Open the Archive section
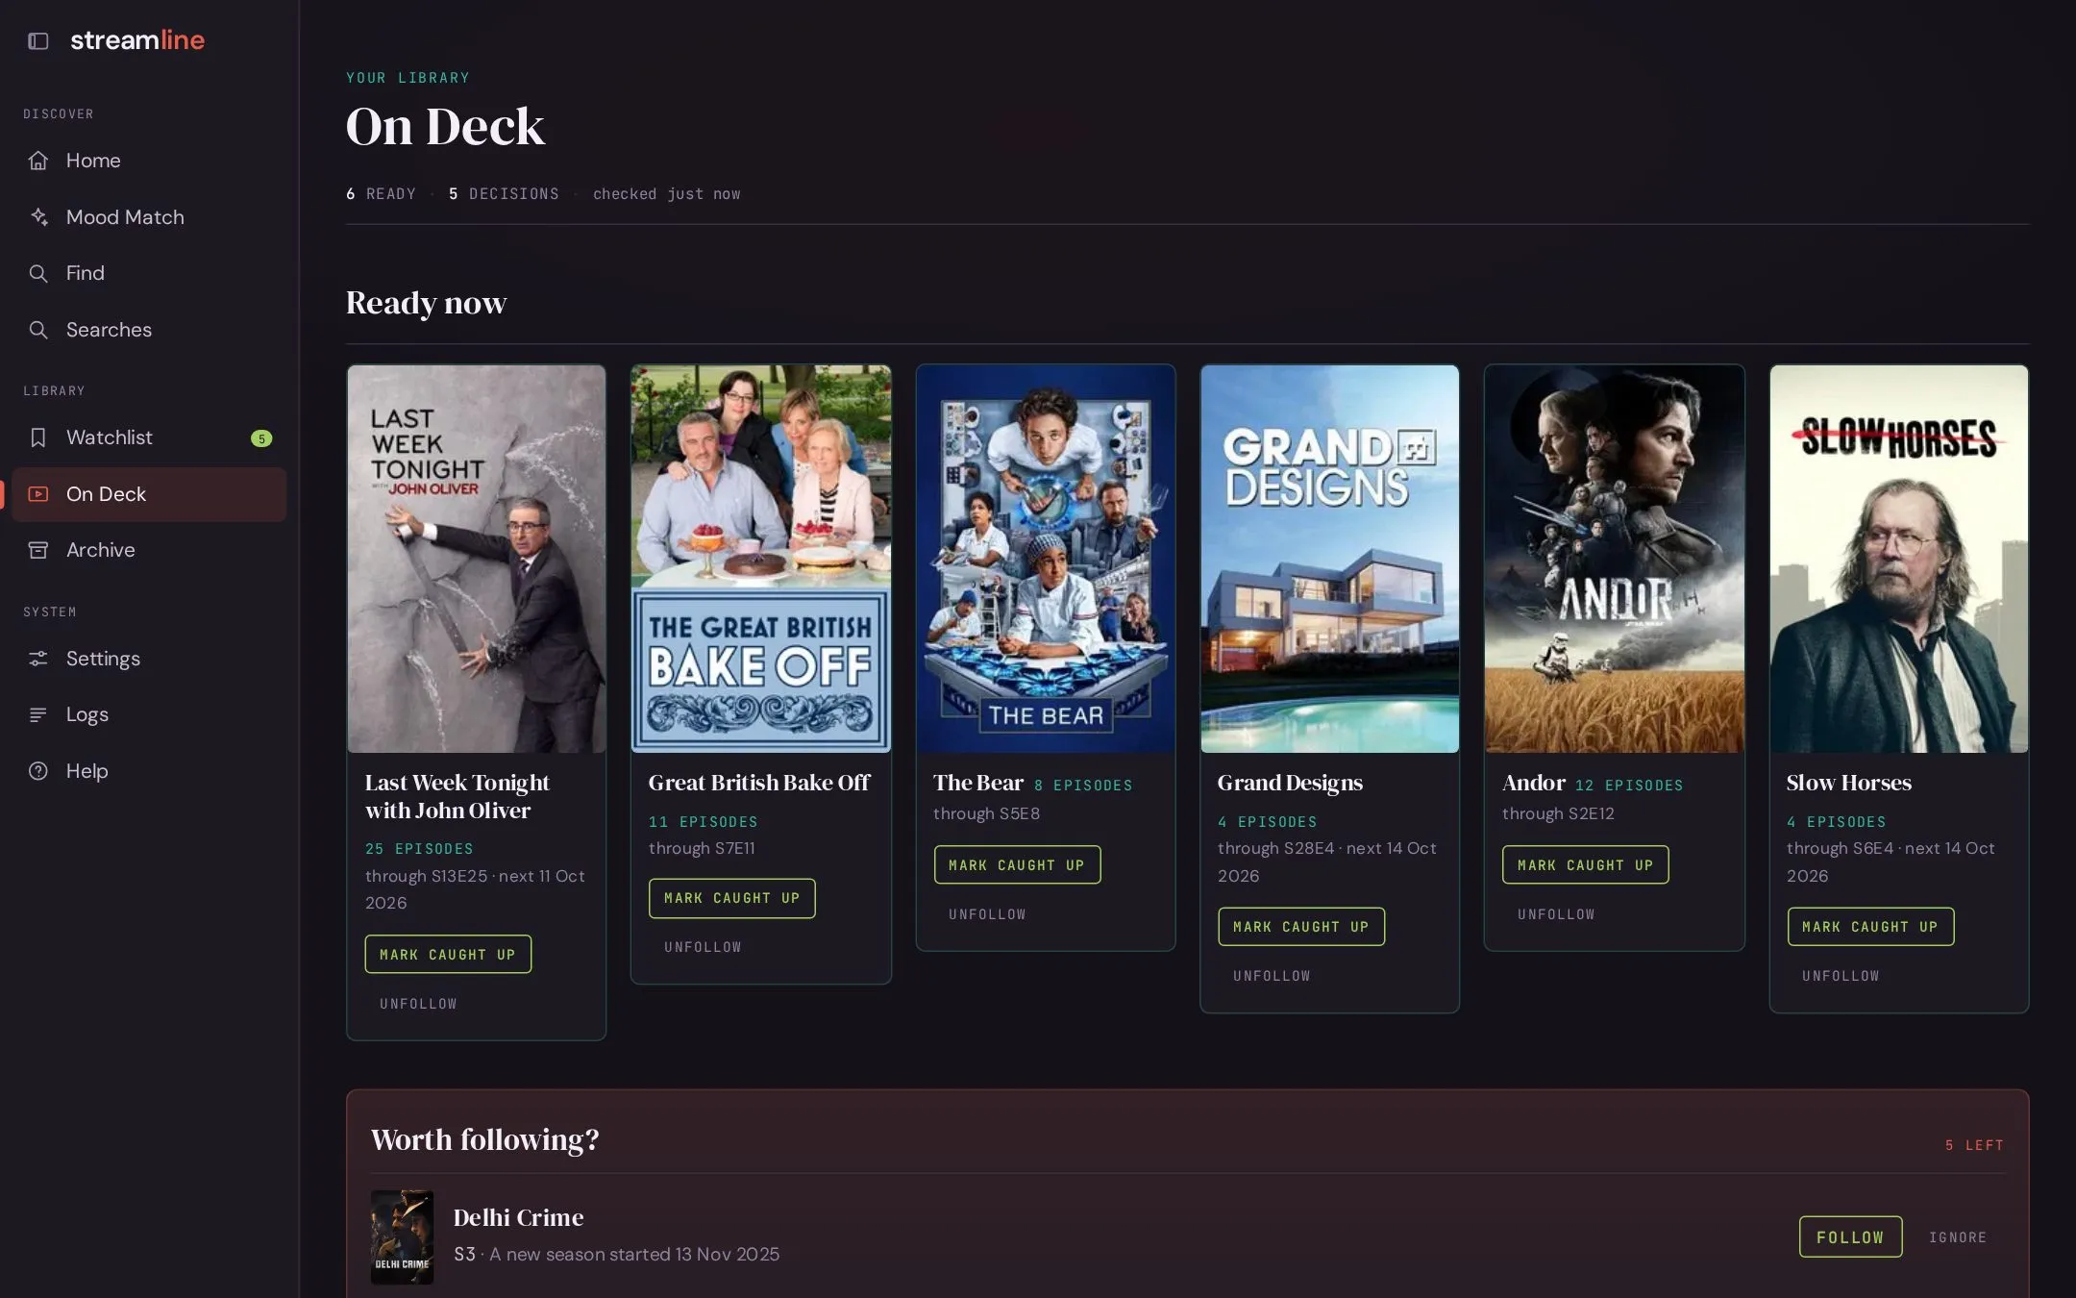Screen dimensions: 2076x1298 pyautogui.click(x=149, y=550)
